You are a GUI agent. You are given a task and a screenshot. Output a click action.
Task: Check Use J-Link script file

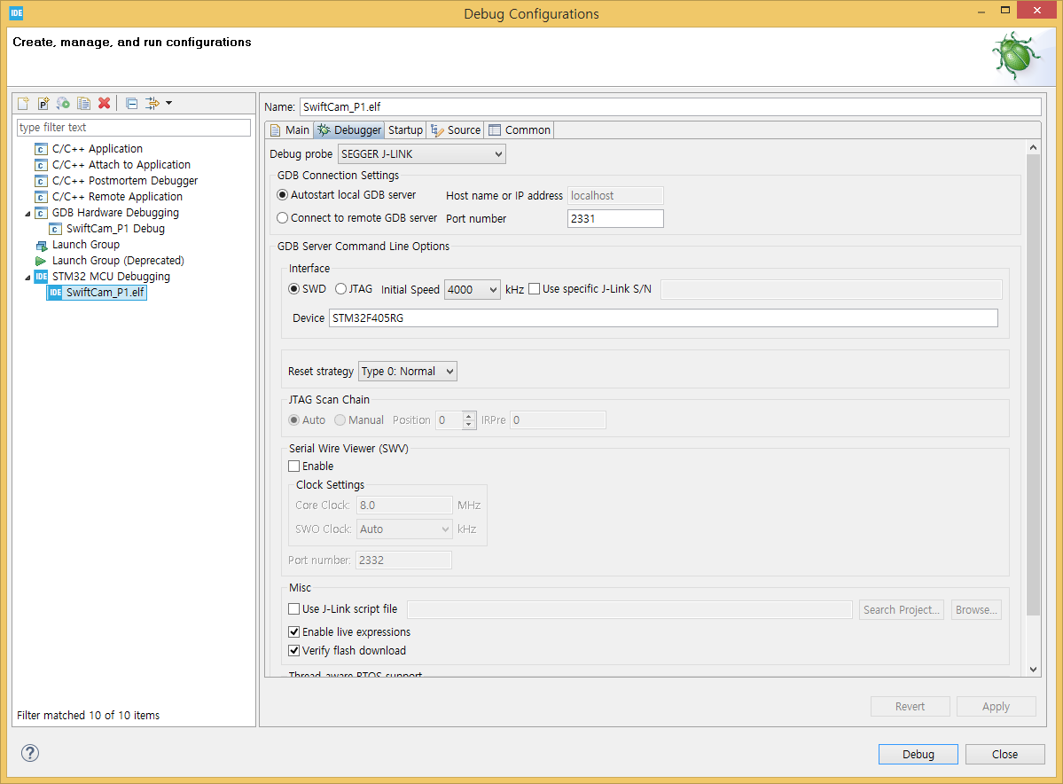tap(294, 609)
